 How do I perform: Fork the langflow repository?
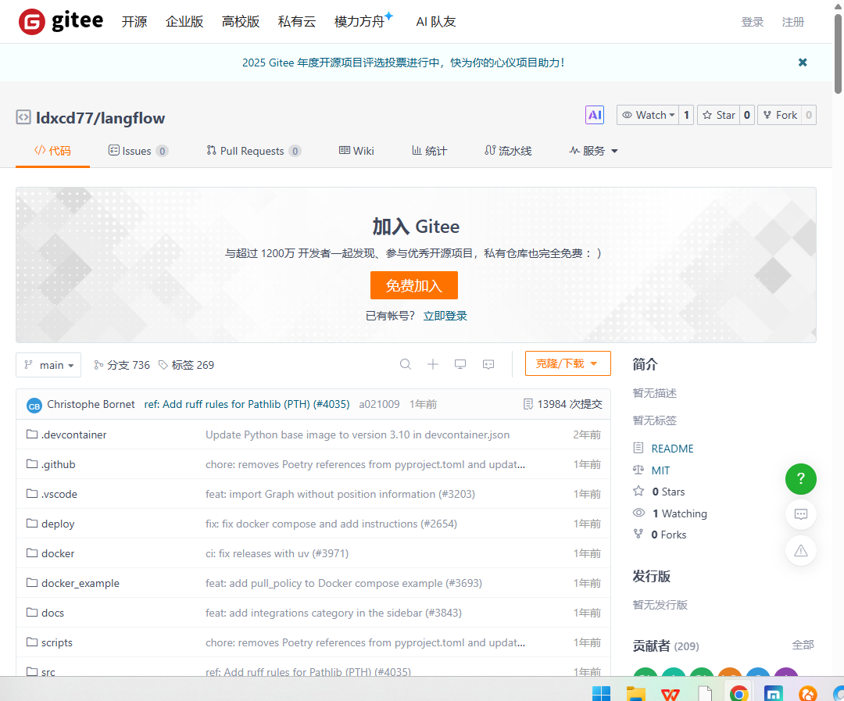[x=780, y=115]
